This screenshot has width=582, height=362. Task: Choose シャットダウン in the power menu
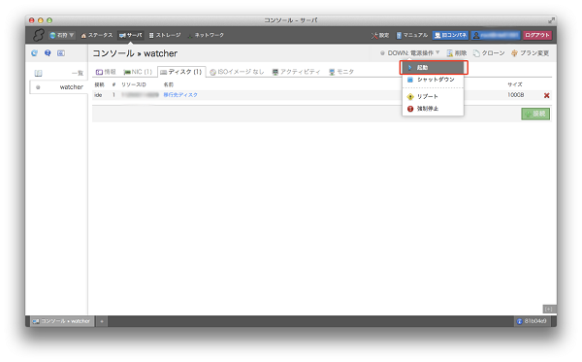434,80
